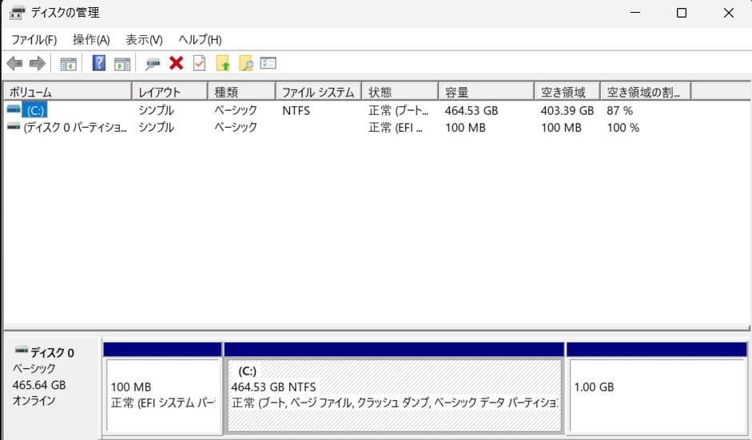Image resolution: width=752 pixels, height=440 pixels.
Task: Sort by the レイアウト column header
Action: (169, 92)
